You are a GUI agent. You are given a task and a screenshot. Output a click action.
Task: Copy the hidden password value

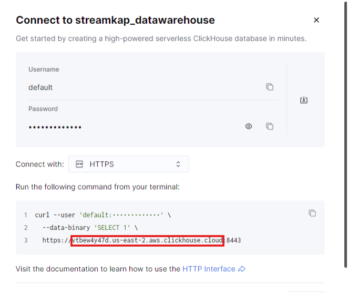point(270,126)
